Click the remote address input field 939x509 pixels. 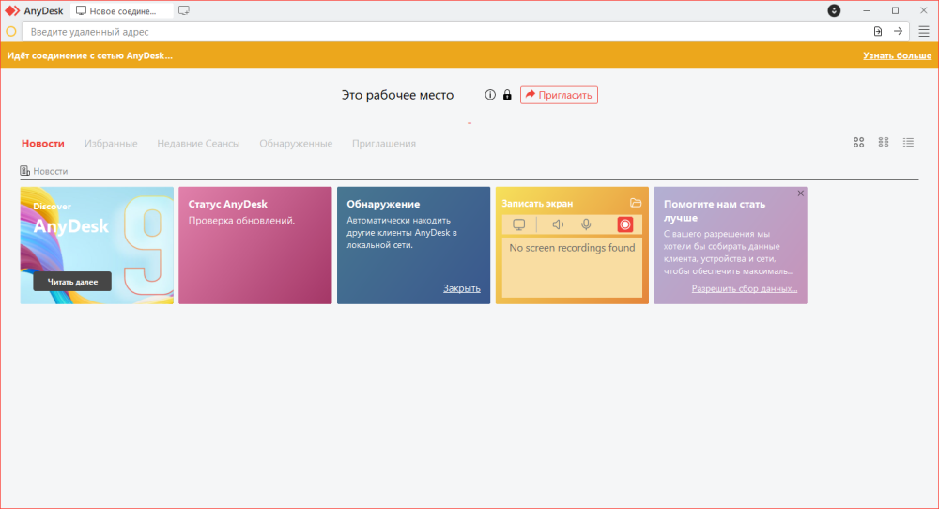(x=441, y=31)
